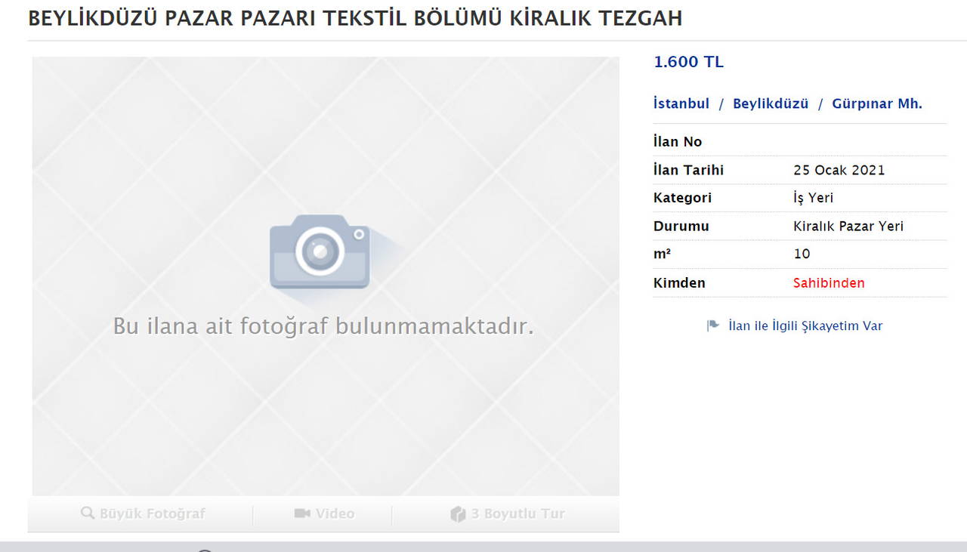Click the listing title BEYLİKDÜZÜ PAZAR PAZARI heading
The width and height of the screenshot is (967, 552).
pyautogui.click(x=355, y=19)
